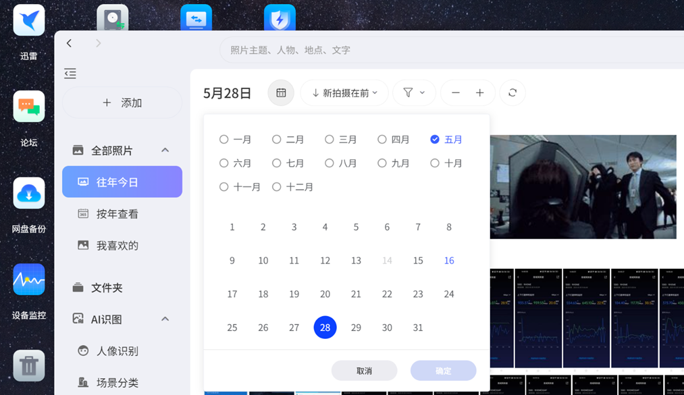
Task: Open the 新拍摄在前 sort dropdown
Action: click(344, 93)
